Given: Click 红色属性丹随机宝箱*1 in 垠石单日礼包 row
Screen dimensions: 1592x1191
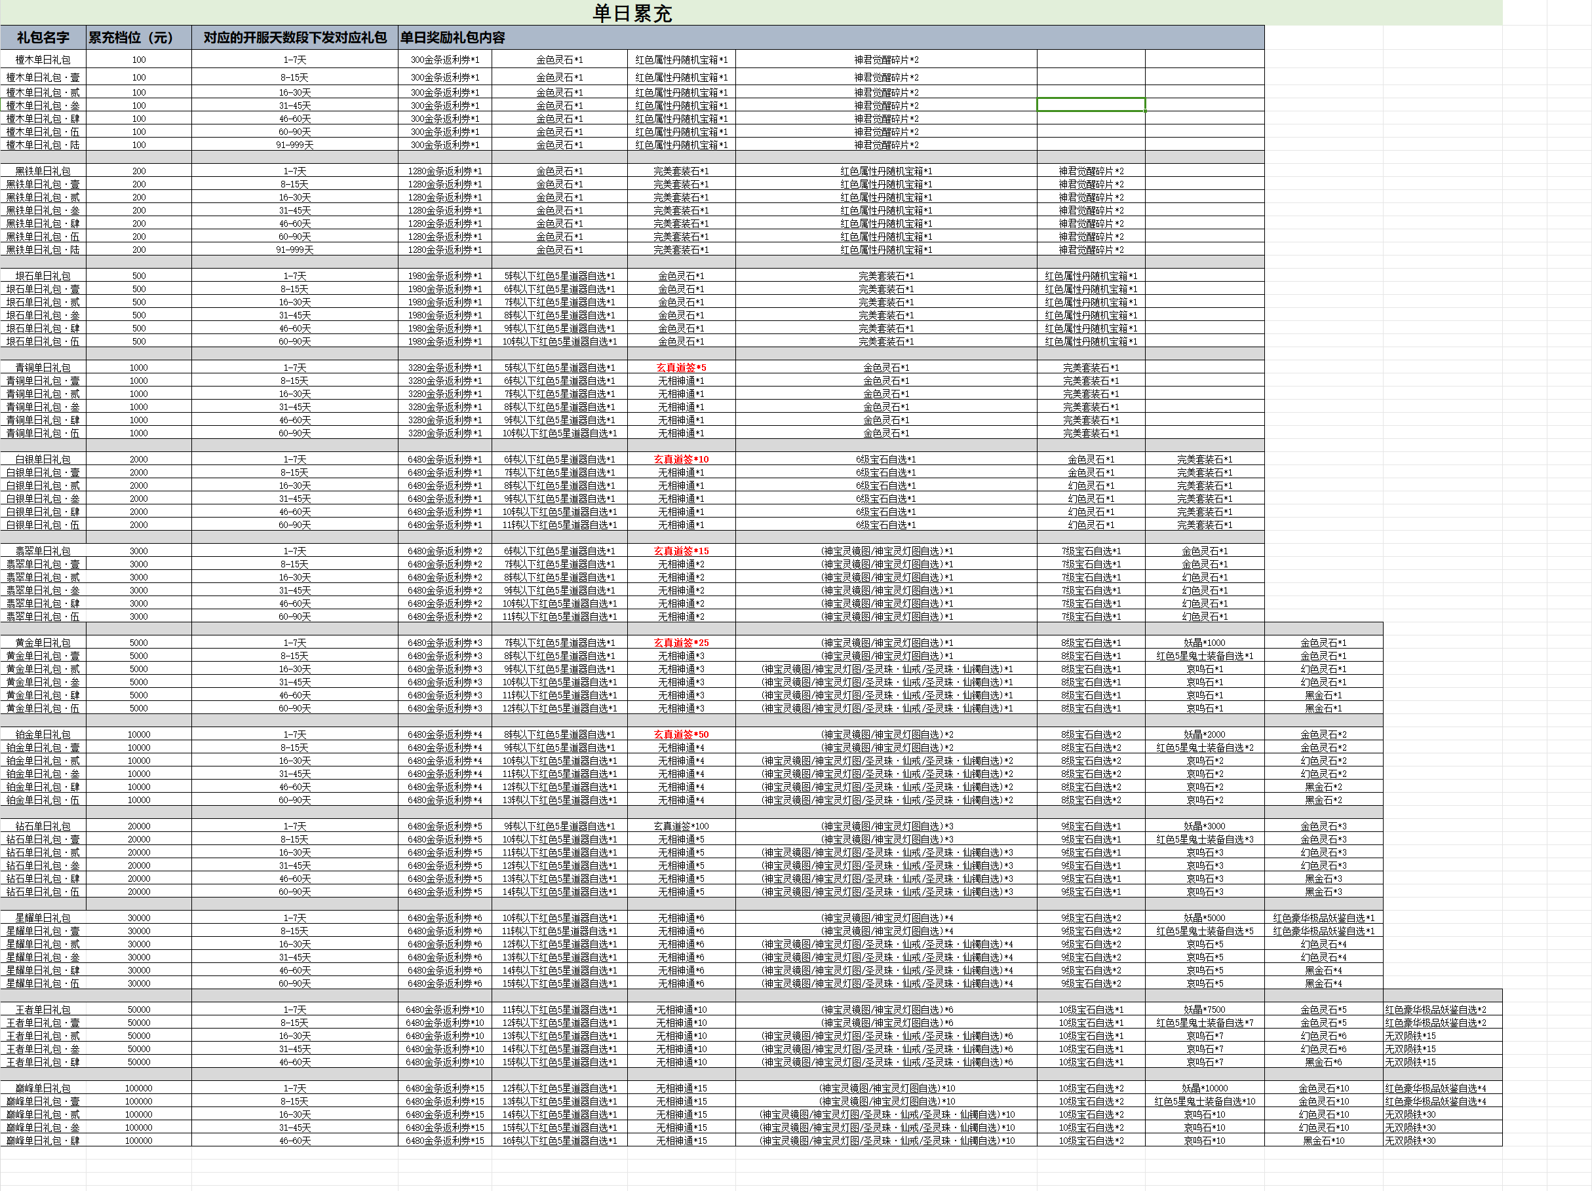Looking at the screenshot, I should pos(1091,275).
